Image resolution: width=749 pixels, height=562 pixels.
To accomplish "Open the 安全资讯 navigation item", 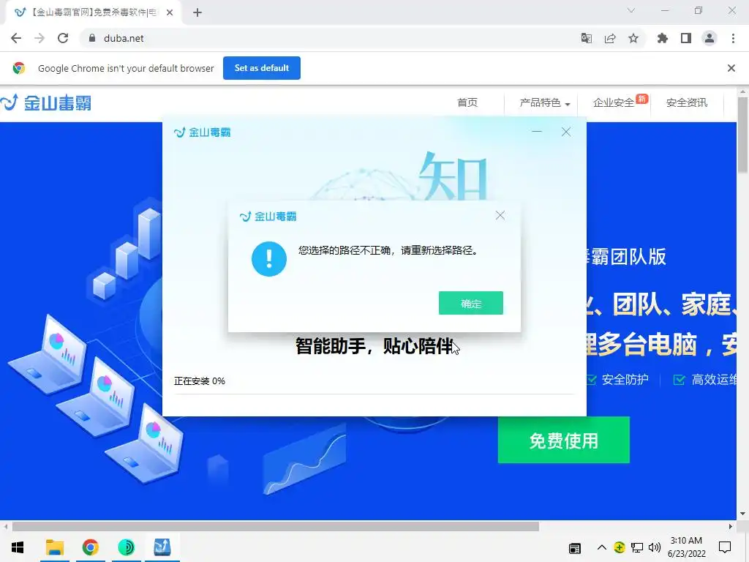I will click(686, 102).
